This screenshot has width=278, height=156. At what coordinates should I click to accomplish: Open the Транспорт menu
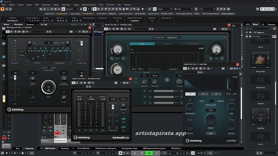[66, 5]
